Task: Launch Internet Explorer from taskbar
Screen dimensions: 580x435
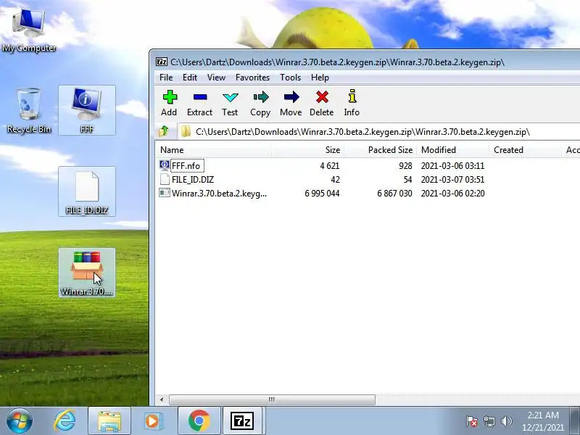Action: click(65, 420)
